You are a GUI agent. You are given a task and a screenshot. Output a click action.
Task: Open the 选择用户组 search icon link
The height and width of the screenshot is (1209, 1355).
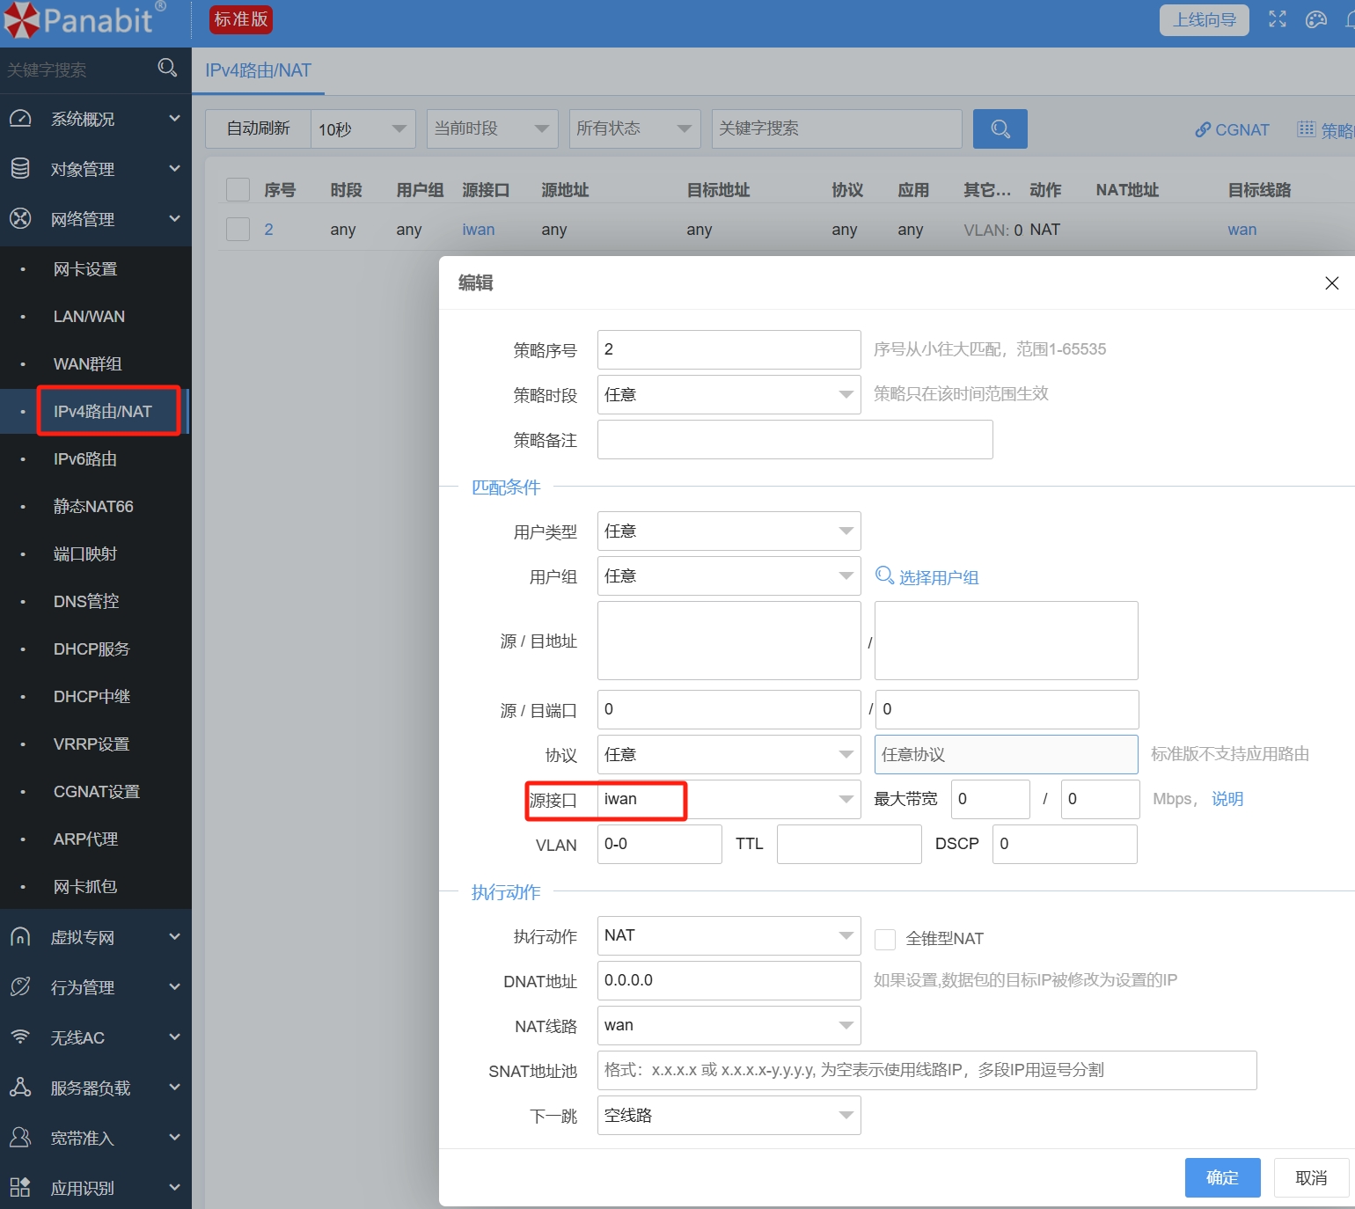tap(884, 575)
